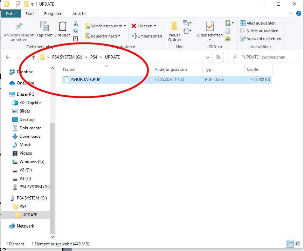This screenshot has height=251, width=304.
Task: Click the history icon in the Öffnen group
Action: click(228, 39)
